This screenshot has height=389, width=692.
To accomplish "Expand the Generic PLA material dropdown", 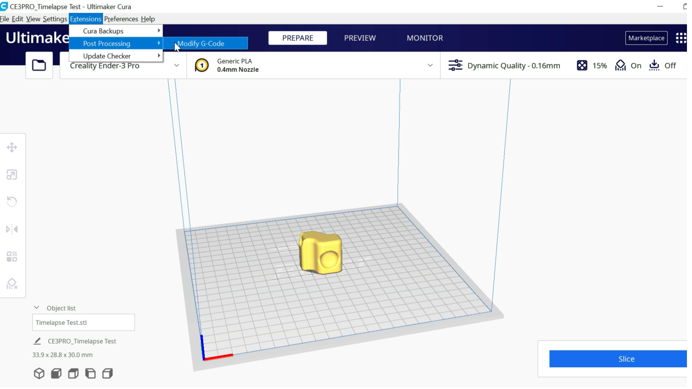I will click(430, 66).
